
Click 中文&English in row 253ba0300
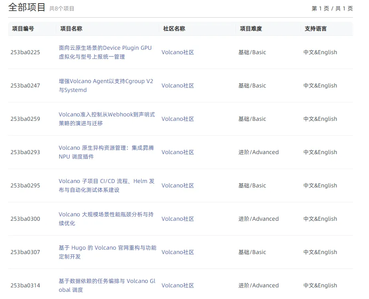coord(320,219)
